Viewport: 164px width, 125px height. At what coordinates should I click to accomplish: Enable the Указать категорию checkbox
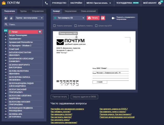click(54, 26)
